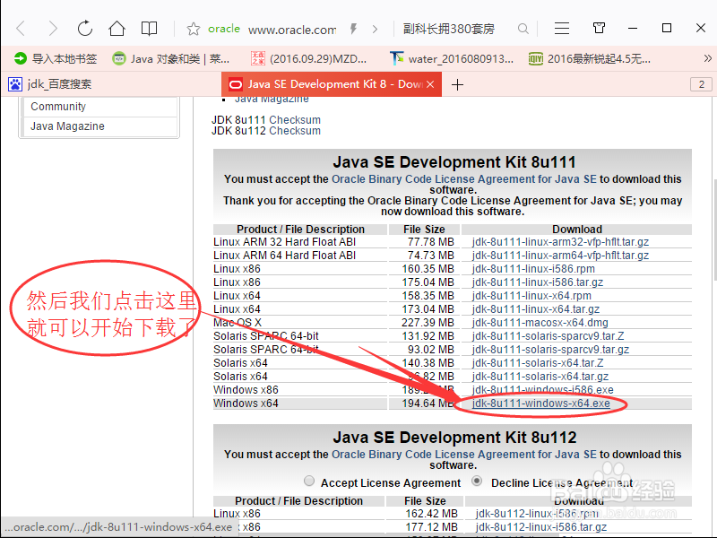Close the Java SE Development Kit tab

click(430, 84)
